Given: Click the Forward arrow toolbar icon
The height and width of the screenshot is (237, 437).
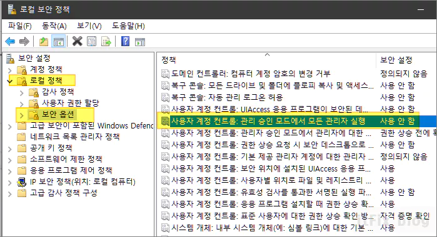Looking at the screenshot, I should tap(24, 42).
